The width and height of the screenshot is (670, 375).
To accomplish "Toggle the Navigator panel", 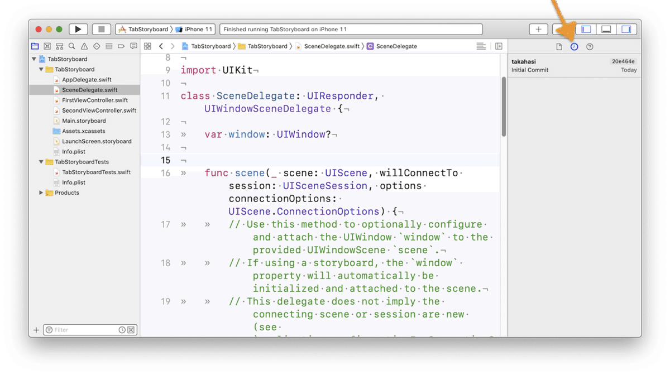I will [x=587, y=29].
